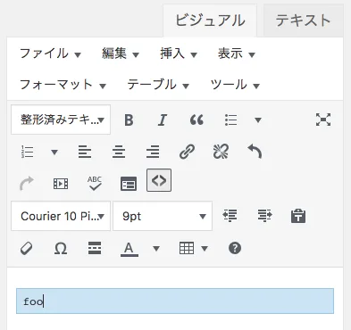Toggle the source code button
351x330 pixels.
[x=159, y=180]
